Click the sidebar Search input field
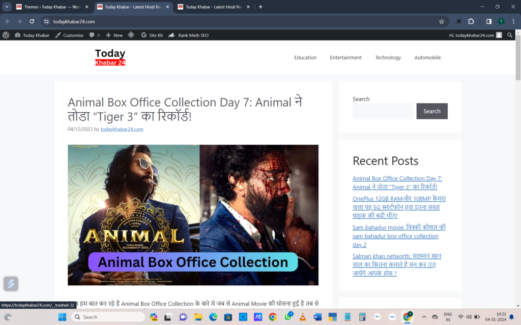521x325 pixels. (383, 111)
